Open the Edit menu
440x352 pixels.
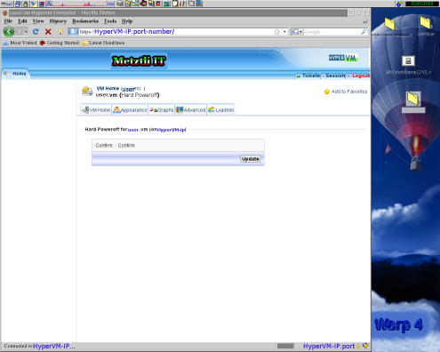point(22,21)
